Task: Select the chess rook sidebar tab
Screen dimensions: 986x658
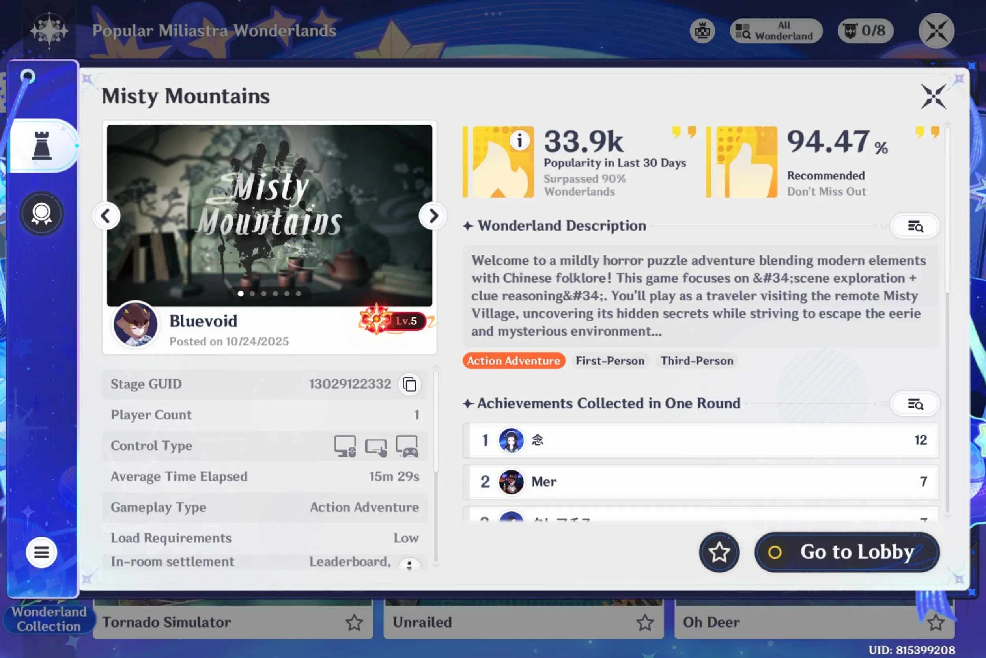Action: coord(42,145)
